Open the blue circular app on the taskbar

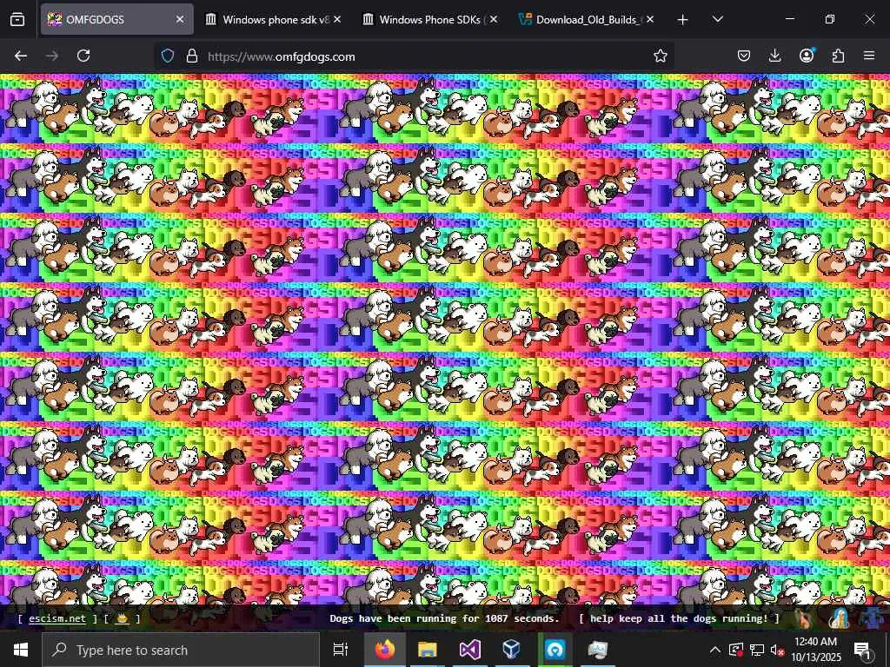555,650
